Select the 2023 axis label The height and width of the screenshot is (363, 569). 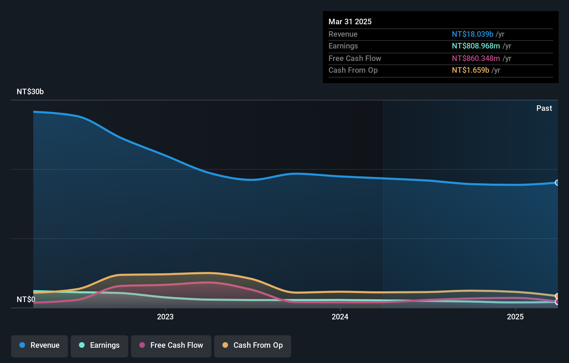tap(165, 317)
